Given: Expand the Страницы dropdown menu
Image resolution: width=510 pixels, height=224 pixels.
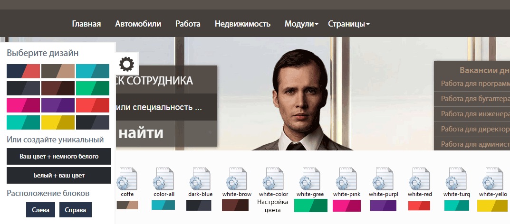Looking at the screenshot, I should [x=349, y=24].
